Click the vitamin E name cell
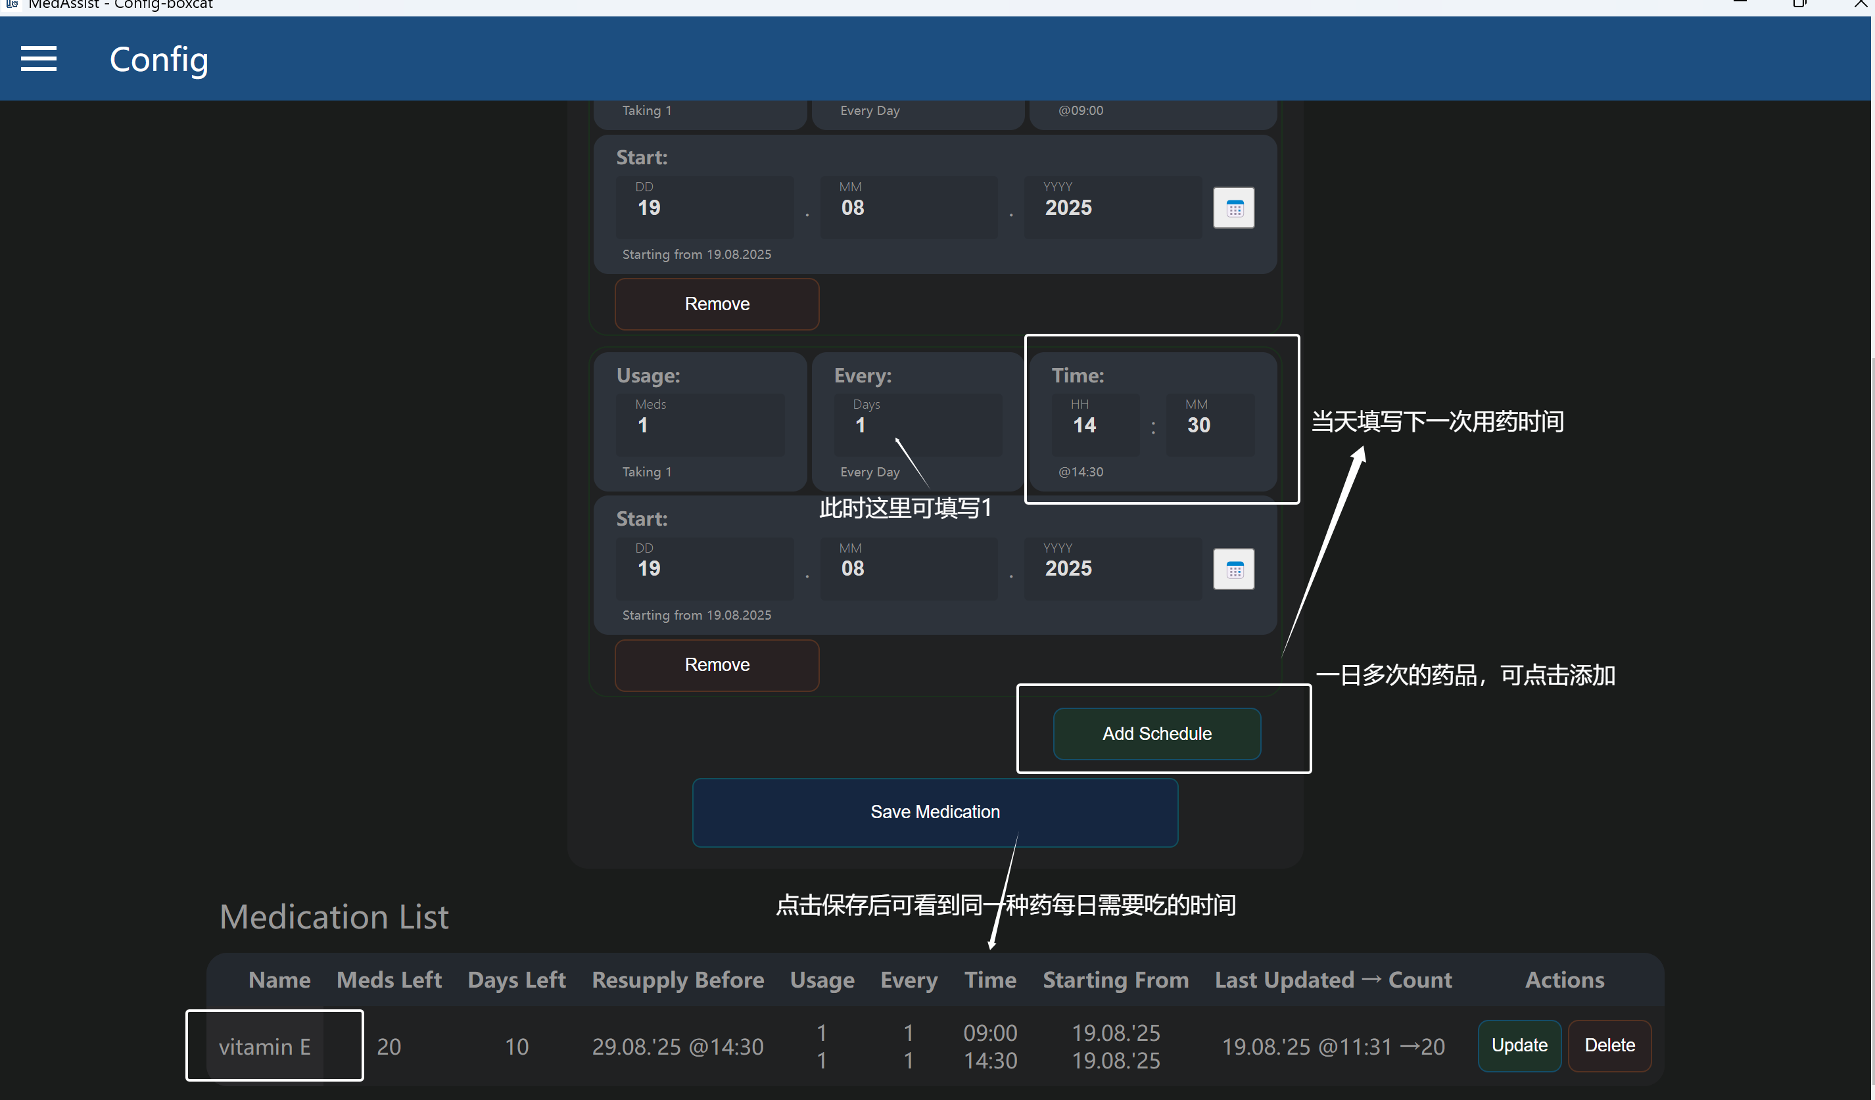 tap(265, 1047)
